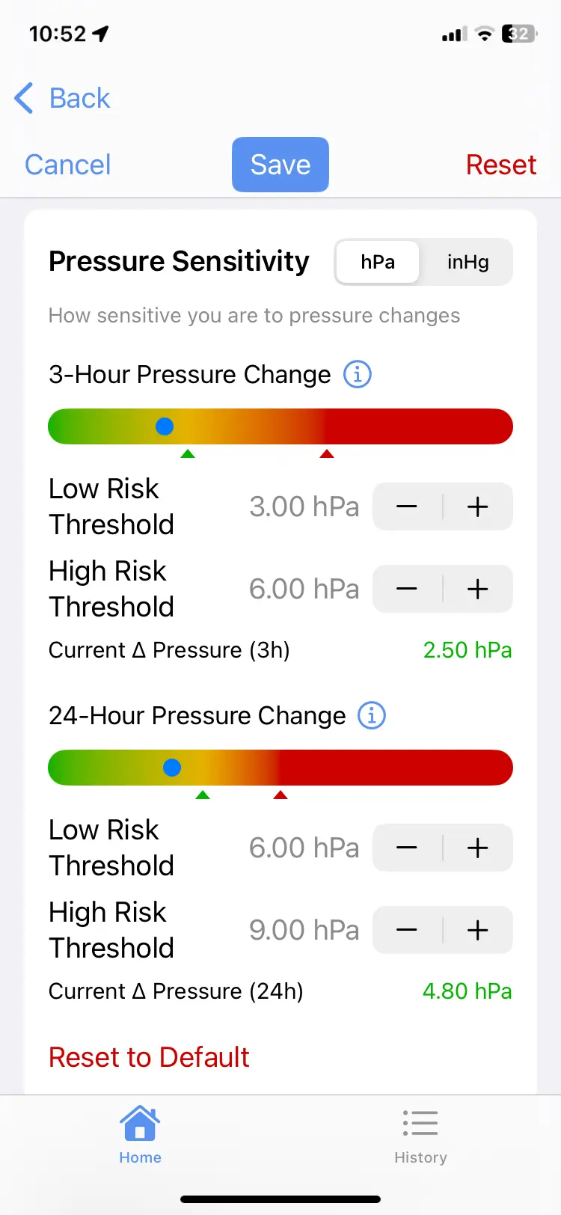This screenshot has width=561, height=1215.
Task: Cancel the current changes
Action: tap(67, 164)
